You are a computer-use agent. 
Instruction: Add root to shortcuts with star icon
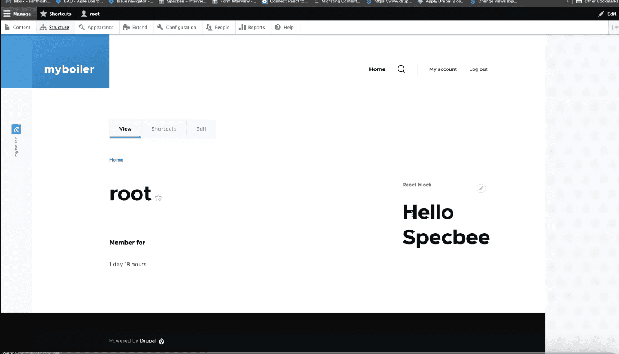tap(158, 198)
